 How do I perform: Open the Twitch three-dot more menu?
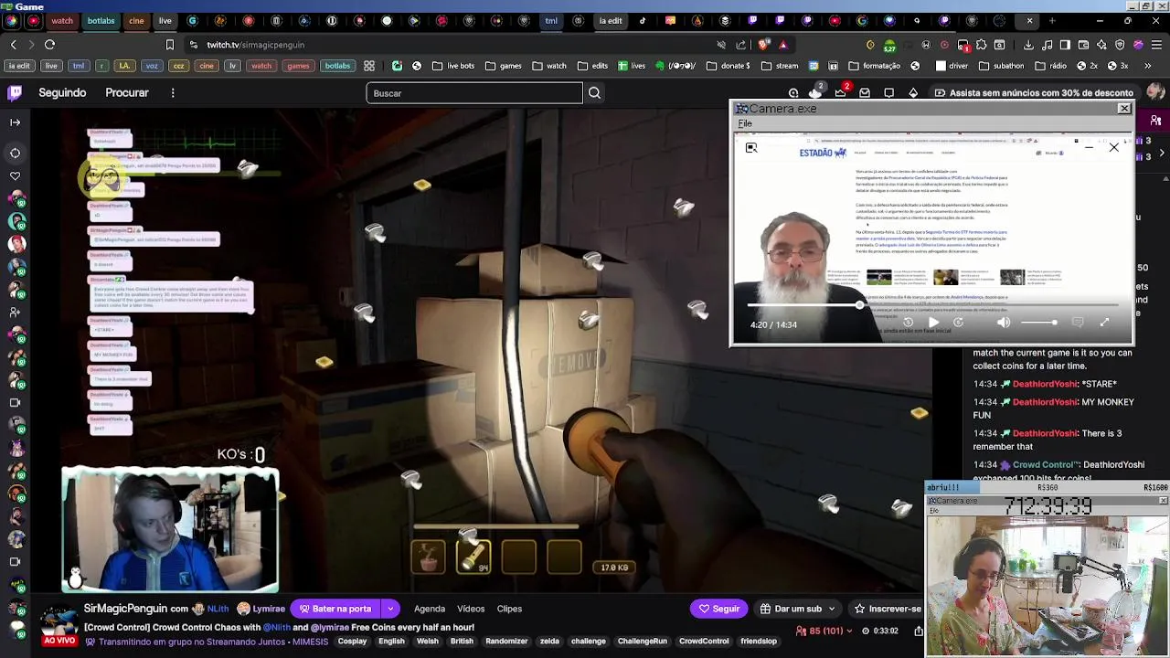click(173, 92)
